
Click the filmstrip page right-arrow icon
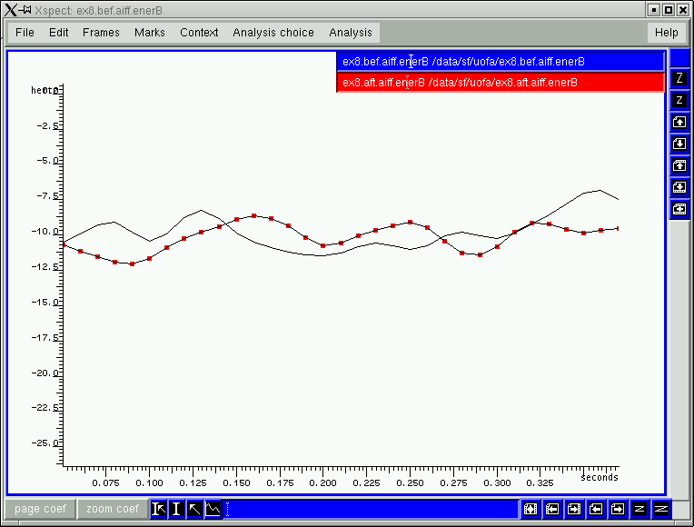[x=573, y=510]
